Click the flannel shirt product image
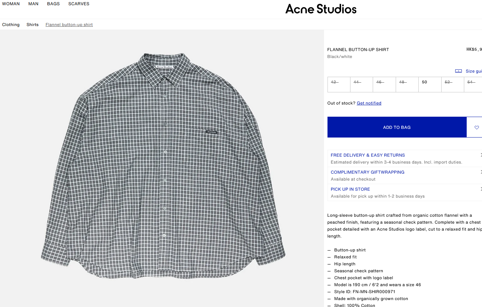Screen dimensions: 482x307 coord(163,167)
